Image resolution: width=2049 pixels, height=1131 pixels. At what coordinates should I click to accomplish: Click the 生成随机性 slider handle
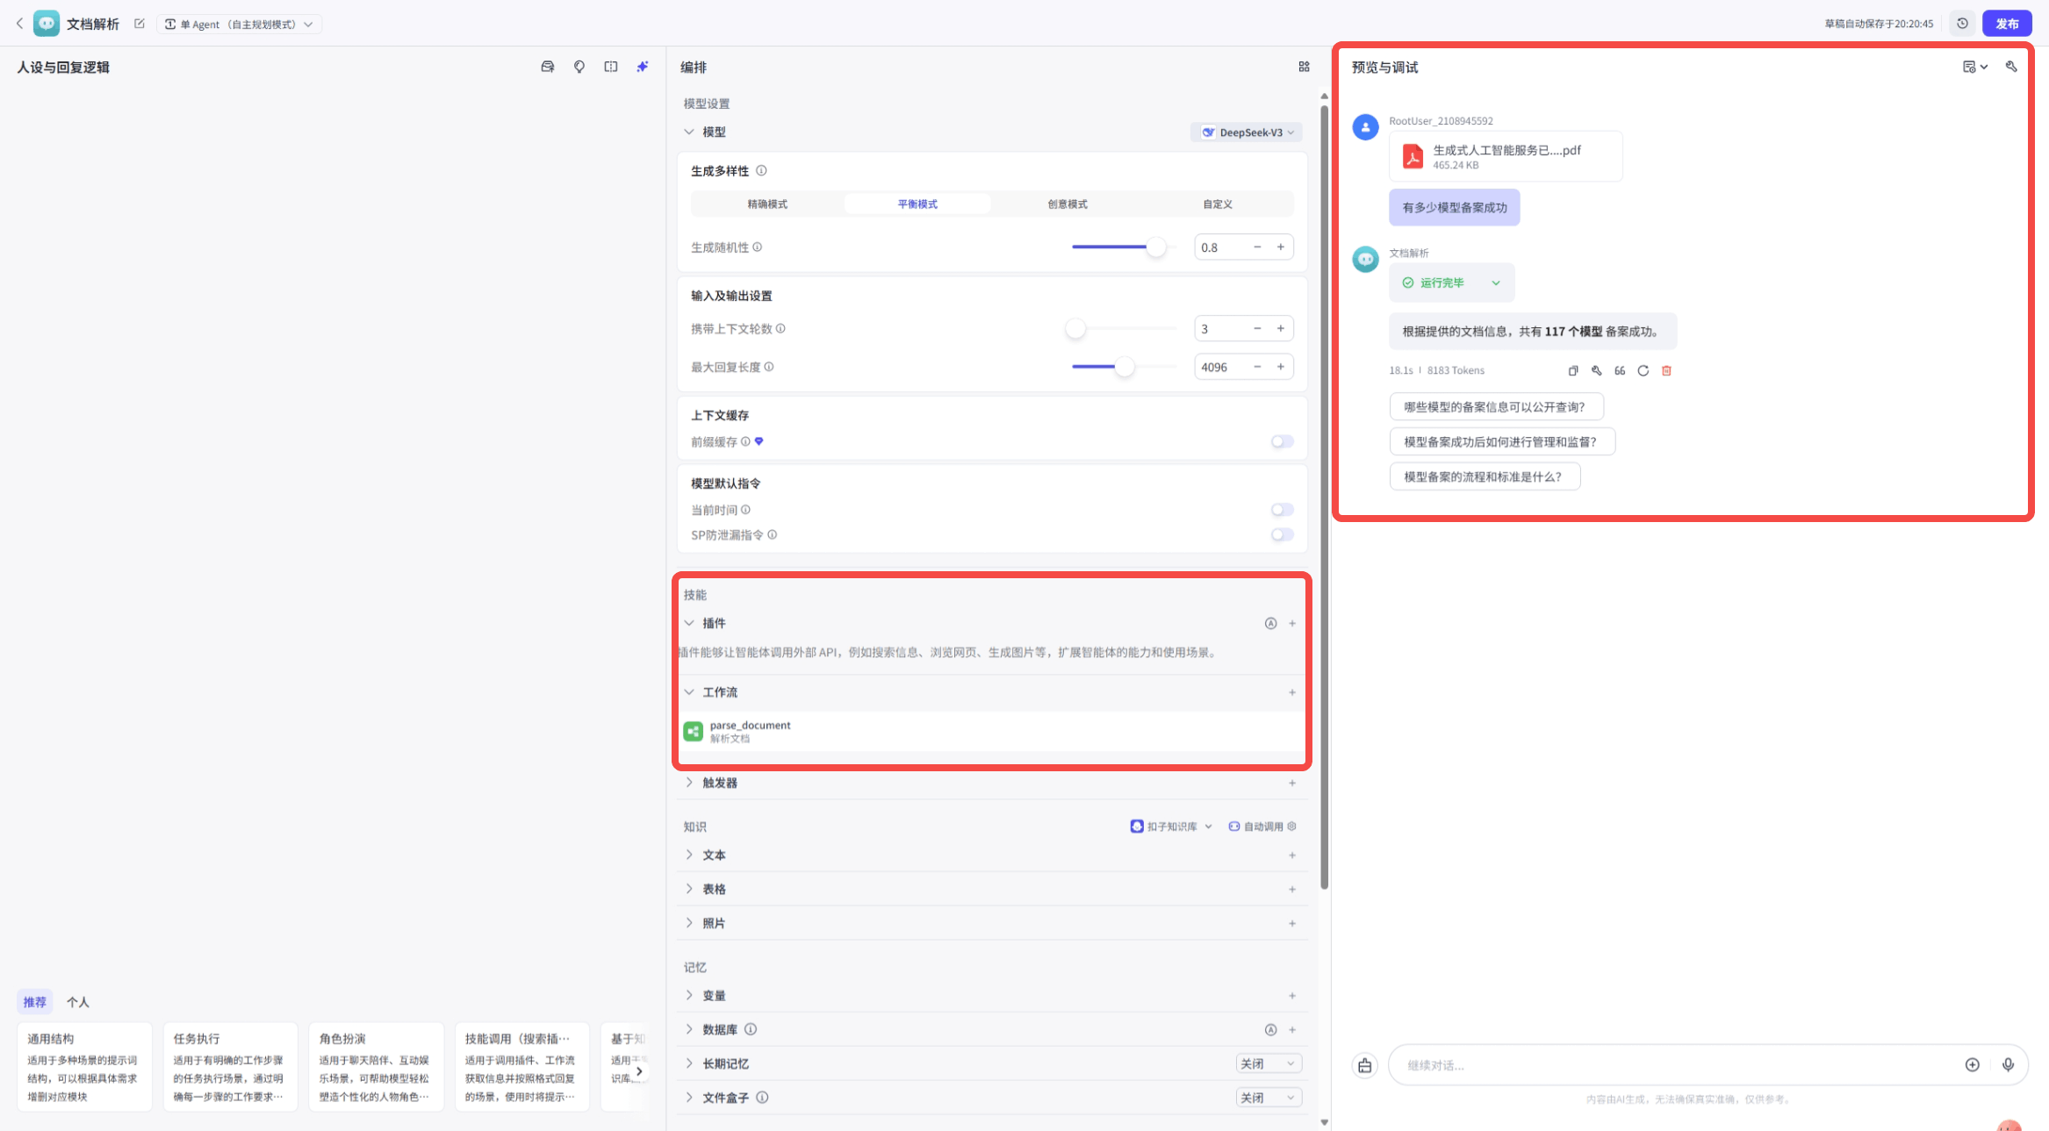click(x=1156, y=247)
